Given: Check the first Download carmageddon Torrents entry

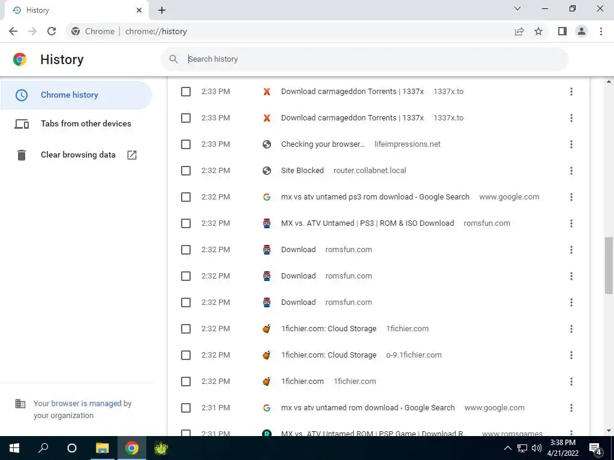Looking at the screenshot, I should click(186, 92).
